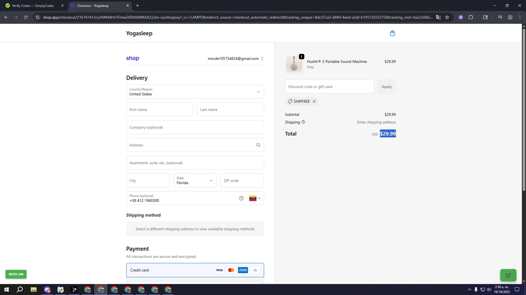Close the Checkout - Yogasleep tab
This screenshot has height=295, width=526.
click(128, 6)
